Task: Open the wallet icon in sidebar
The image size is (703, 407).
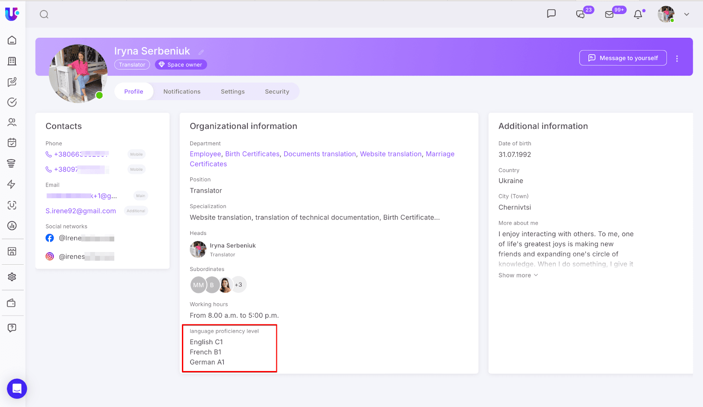Action: [x=12, y=303]
